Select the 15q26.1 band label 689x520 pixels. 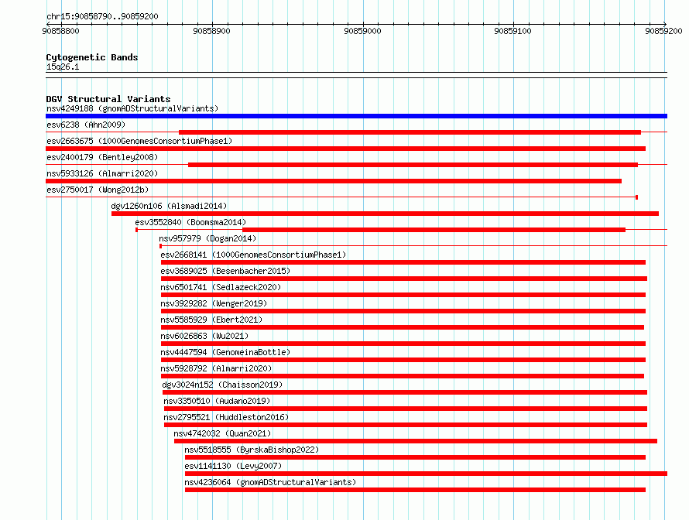pos(63,67)
